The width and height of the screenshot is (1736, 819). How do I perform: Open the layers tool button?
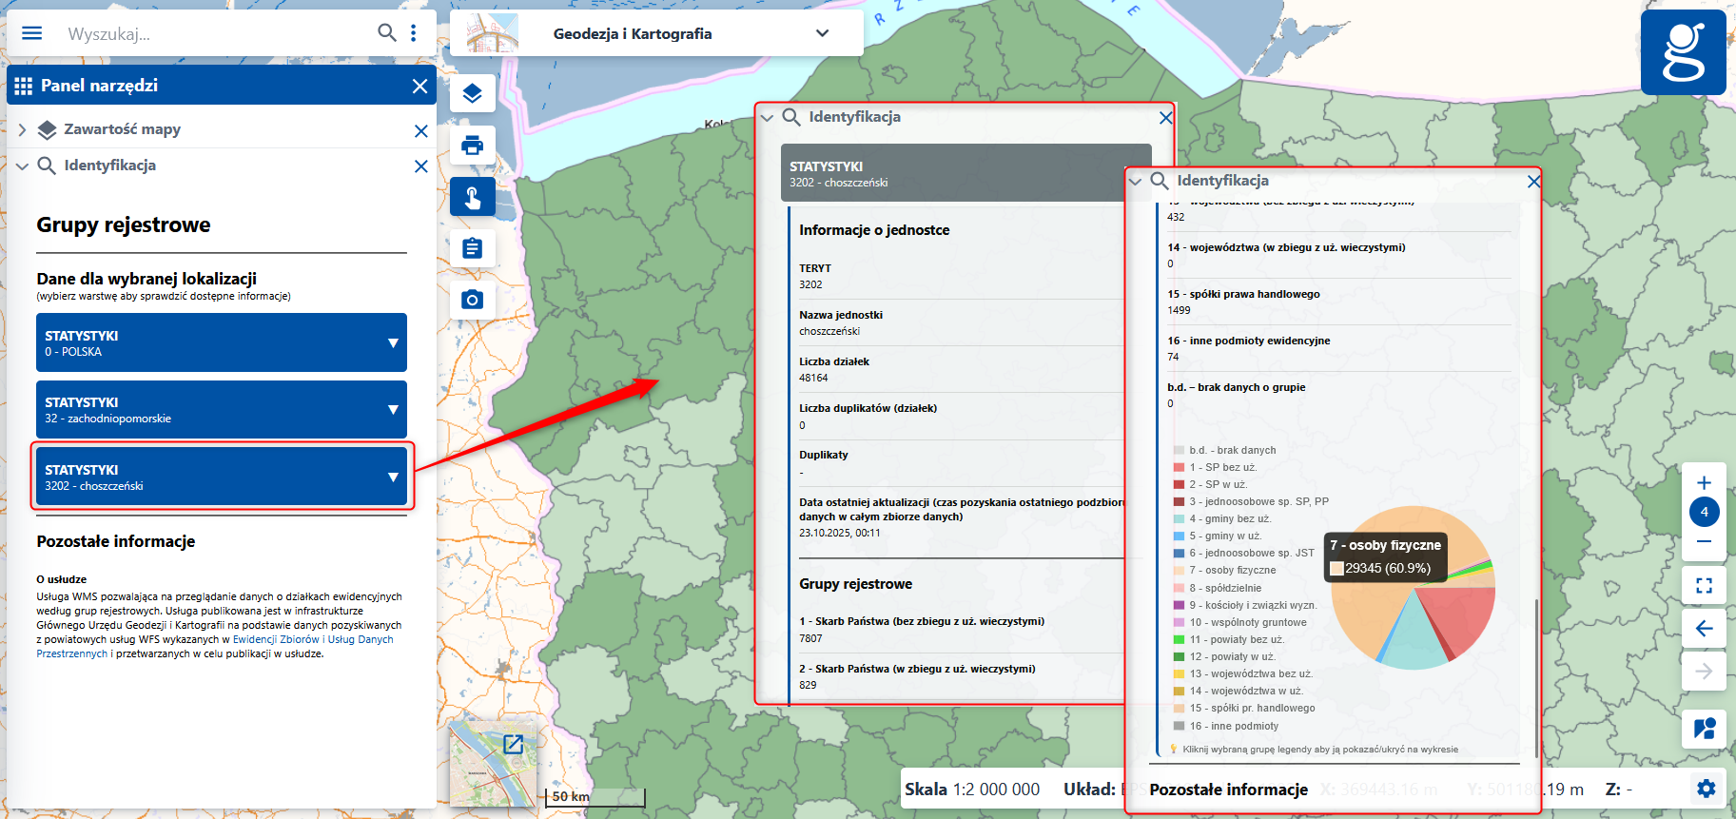pyautogui.click(x=473, y=94)
